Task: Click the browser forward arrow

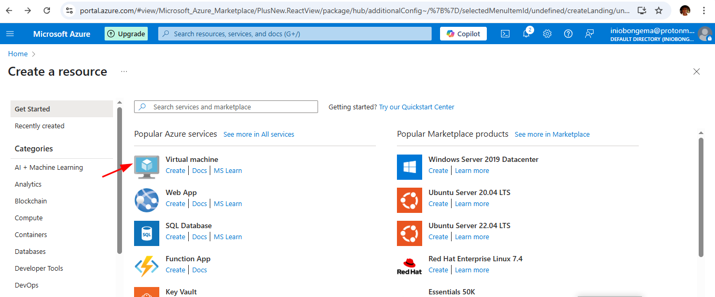Action: coord(28,11)
